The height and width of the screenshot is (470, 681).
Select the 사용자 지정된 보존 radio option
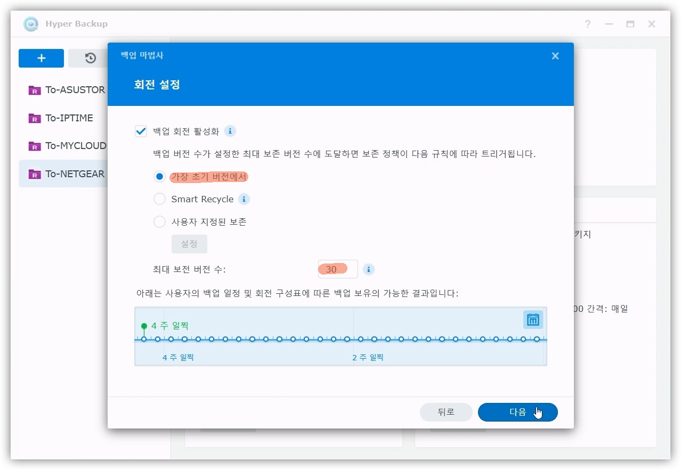[x=159, y=222]
